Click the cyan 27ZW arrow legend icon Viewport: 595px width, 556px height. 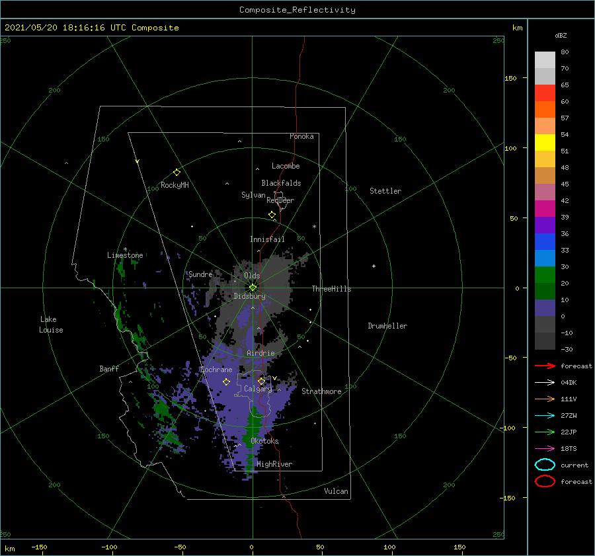point(545,416)
